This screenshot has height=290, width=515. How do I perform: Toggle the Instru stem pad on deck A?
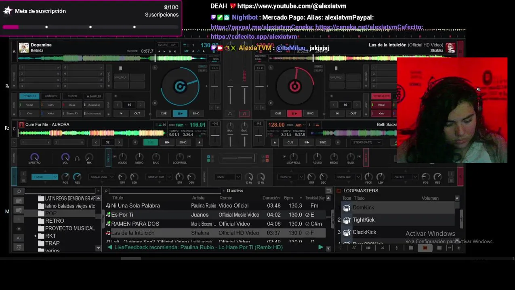[51, 105]
